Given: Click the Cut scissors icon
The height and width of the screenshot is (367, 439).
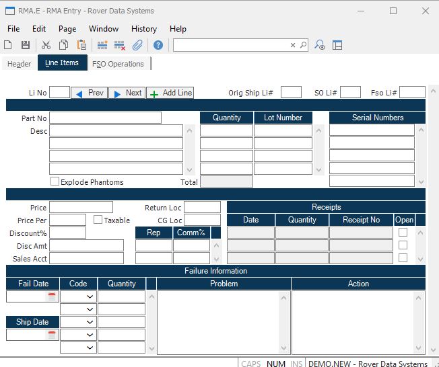Looking at the screenshot, I should [x=46, y=45].
